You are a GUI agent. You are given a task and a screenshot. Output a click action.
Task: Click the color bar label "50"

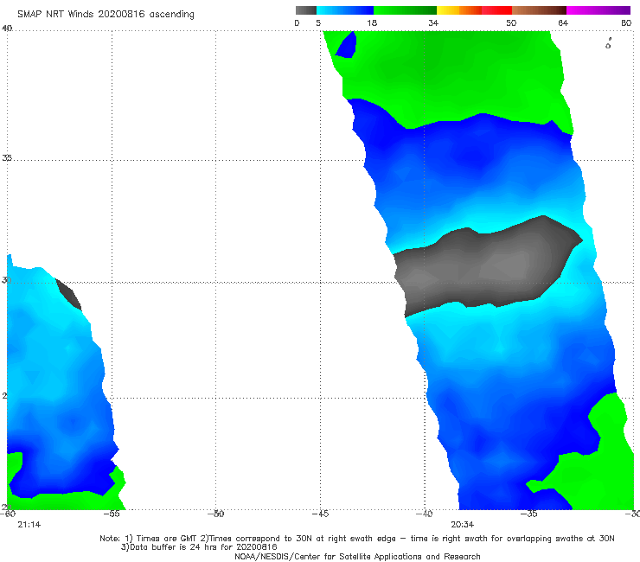click(511, 23)
